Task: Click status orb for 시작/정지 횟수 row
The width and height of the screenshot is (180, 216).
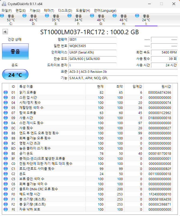Action: (x=6, y=103)
